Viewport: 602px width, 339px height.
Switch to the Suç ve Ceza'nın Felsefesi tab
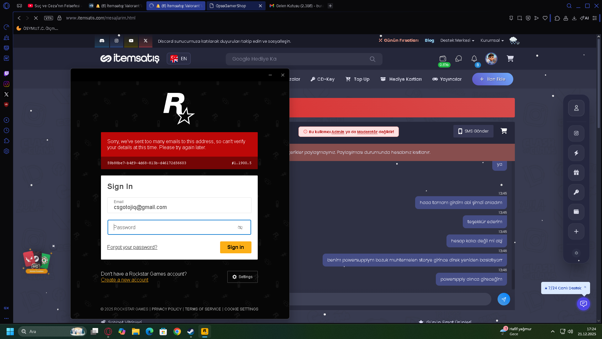[54, 6]
